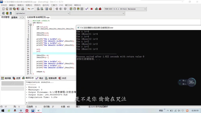Open the CVS menu
This screenshot has width=201, height=113.
[61, 5]
